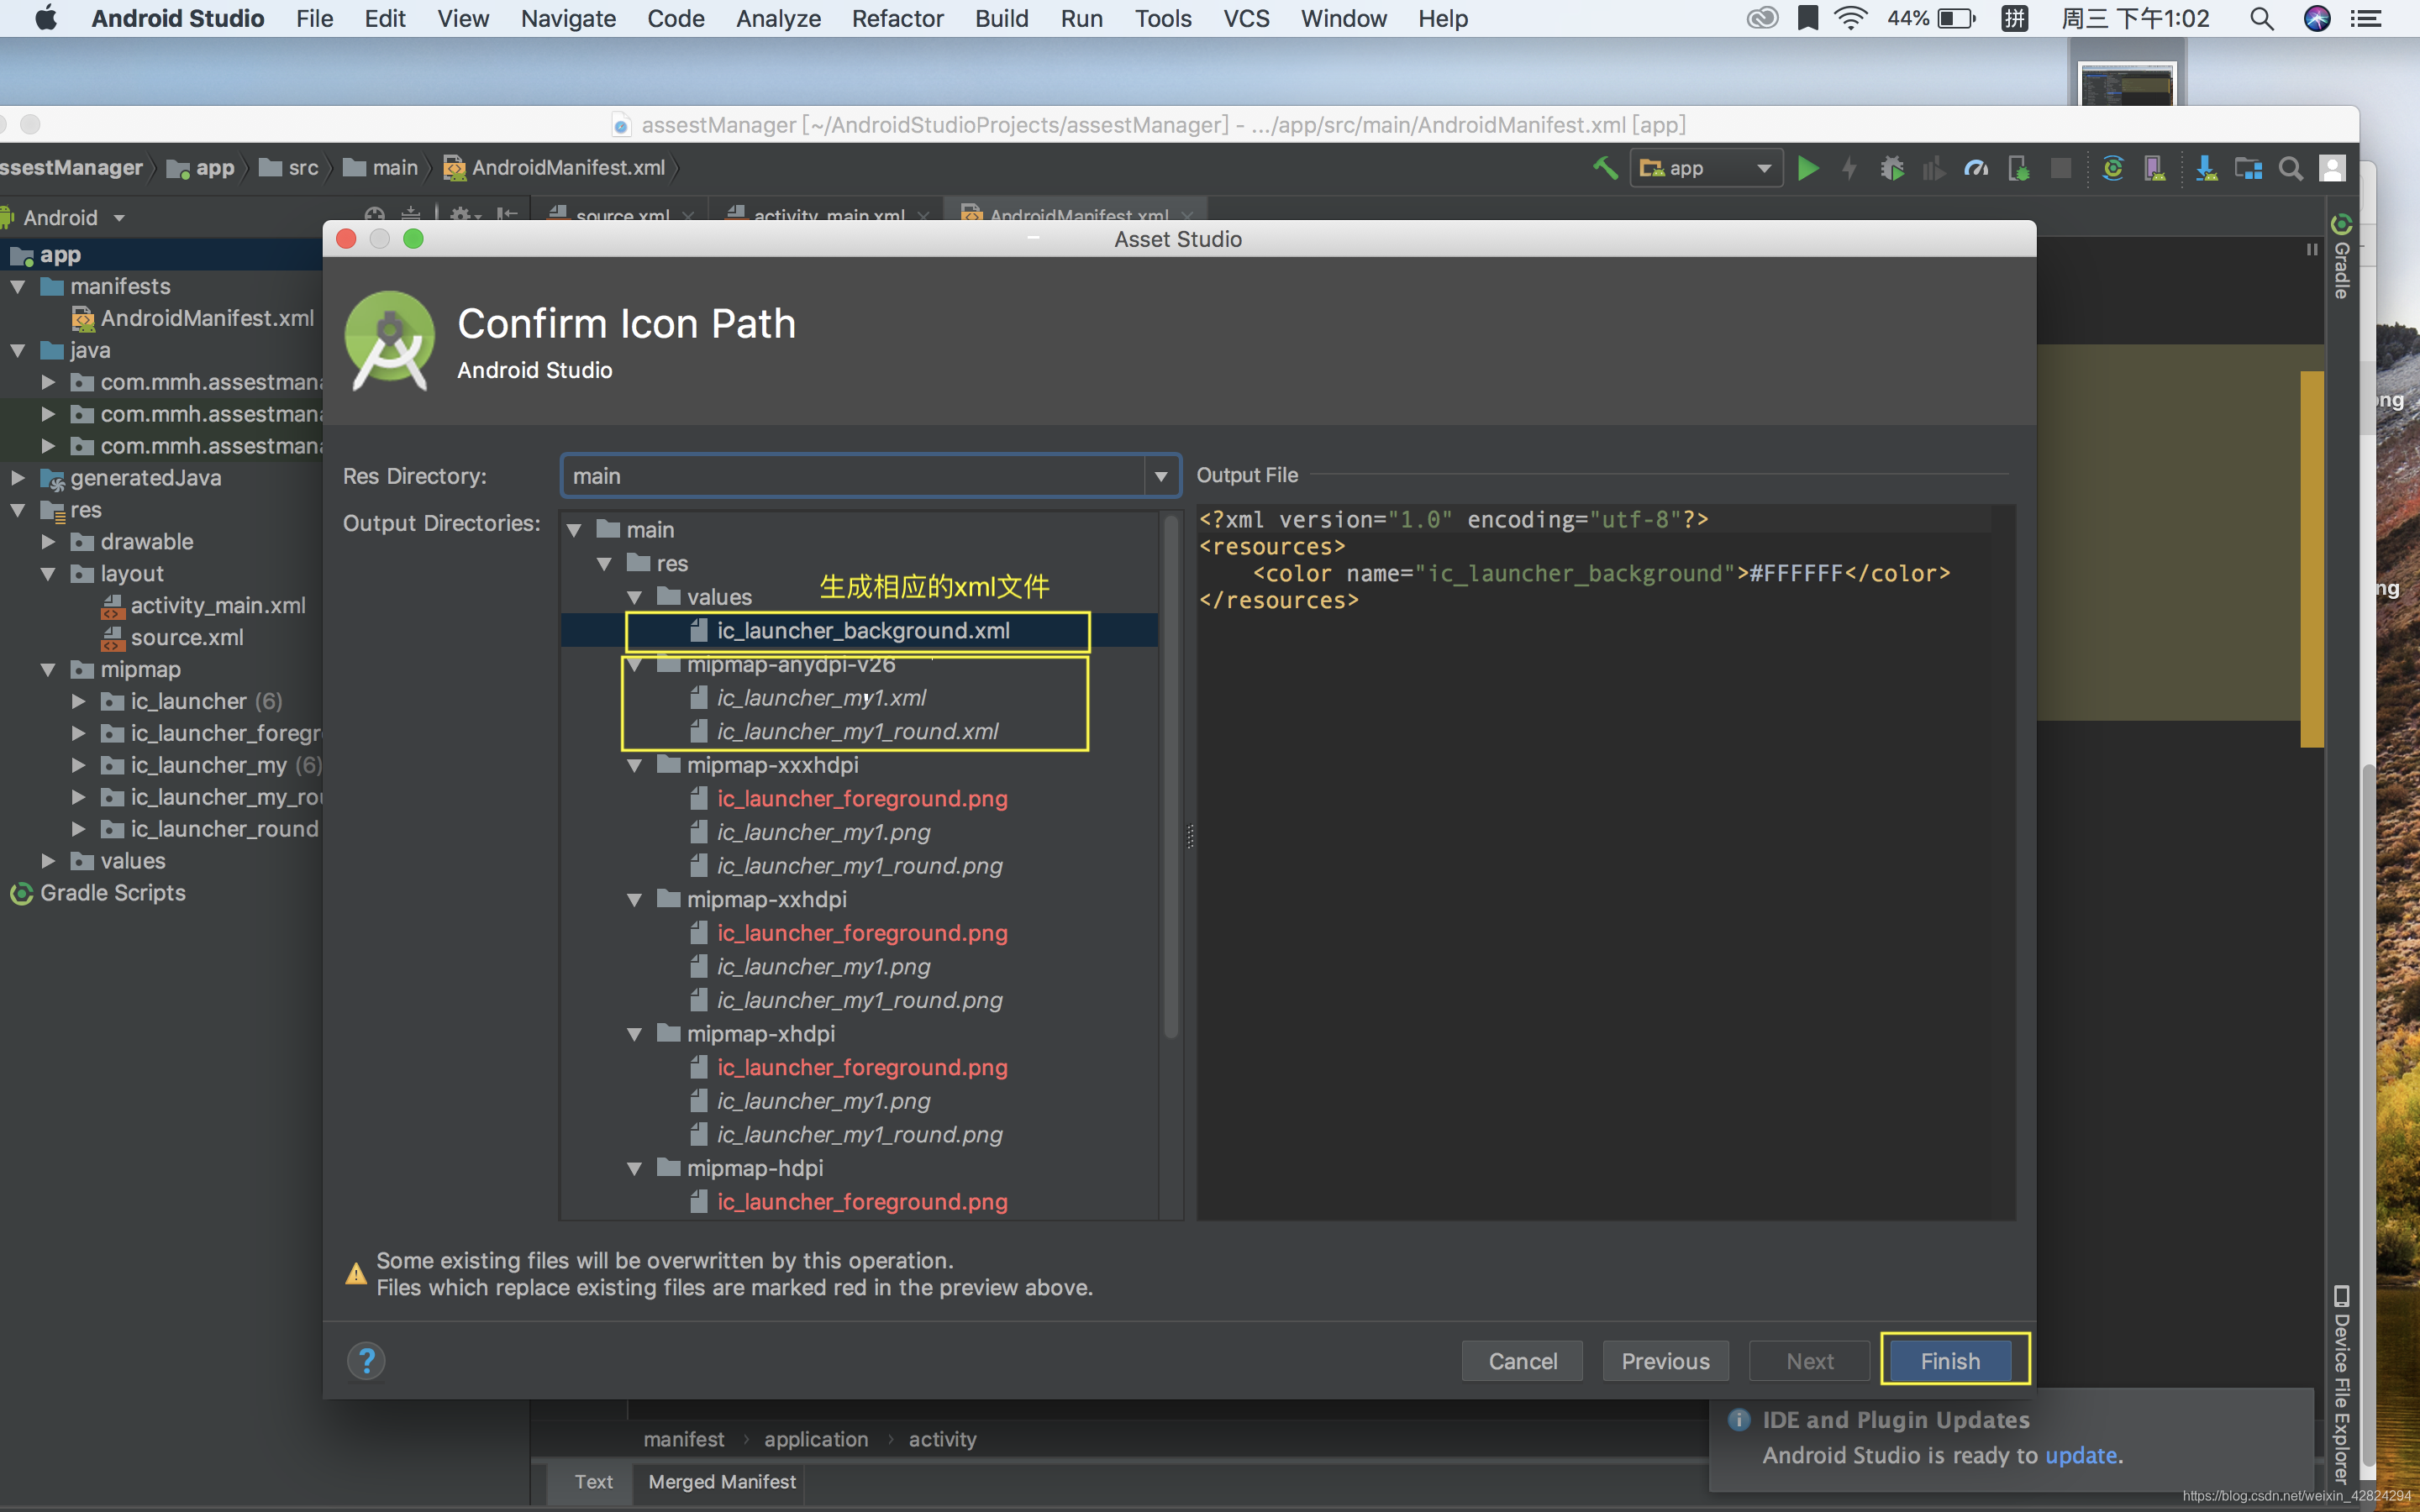Click the Previous button
The image size is (2420, 1512).
click(x=1665, y=1360)
